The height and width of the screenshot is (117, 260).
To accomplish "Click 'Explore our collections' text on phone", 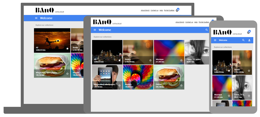I will [223, 47].
